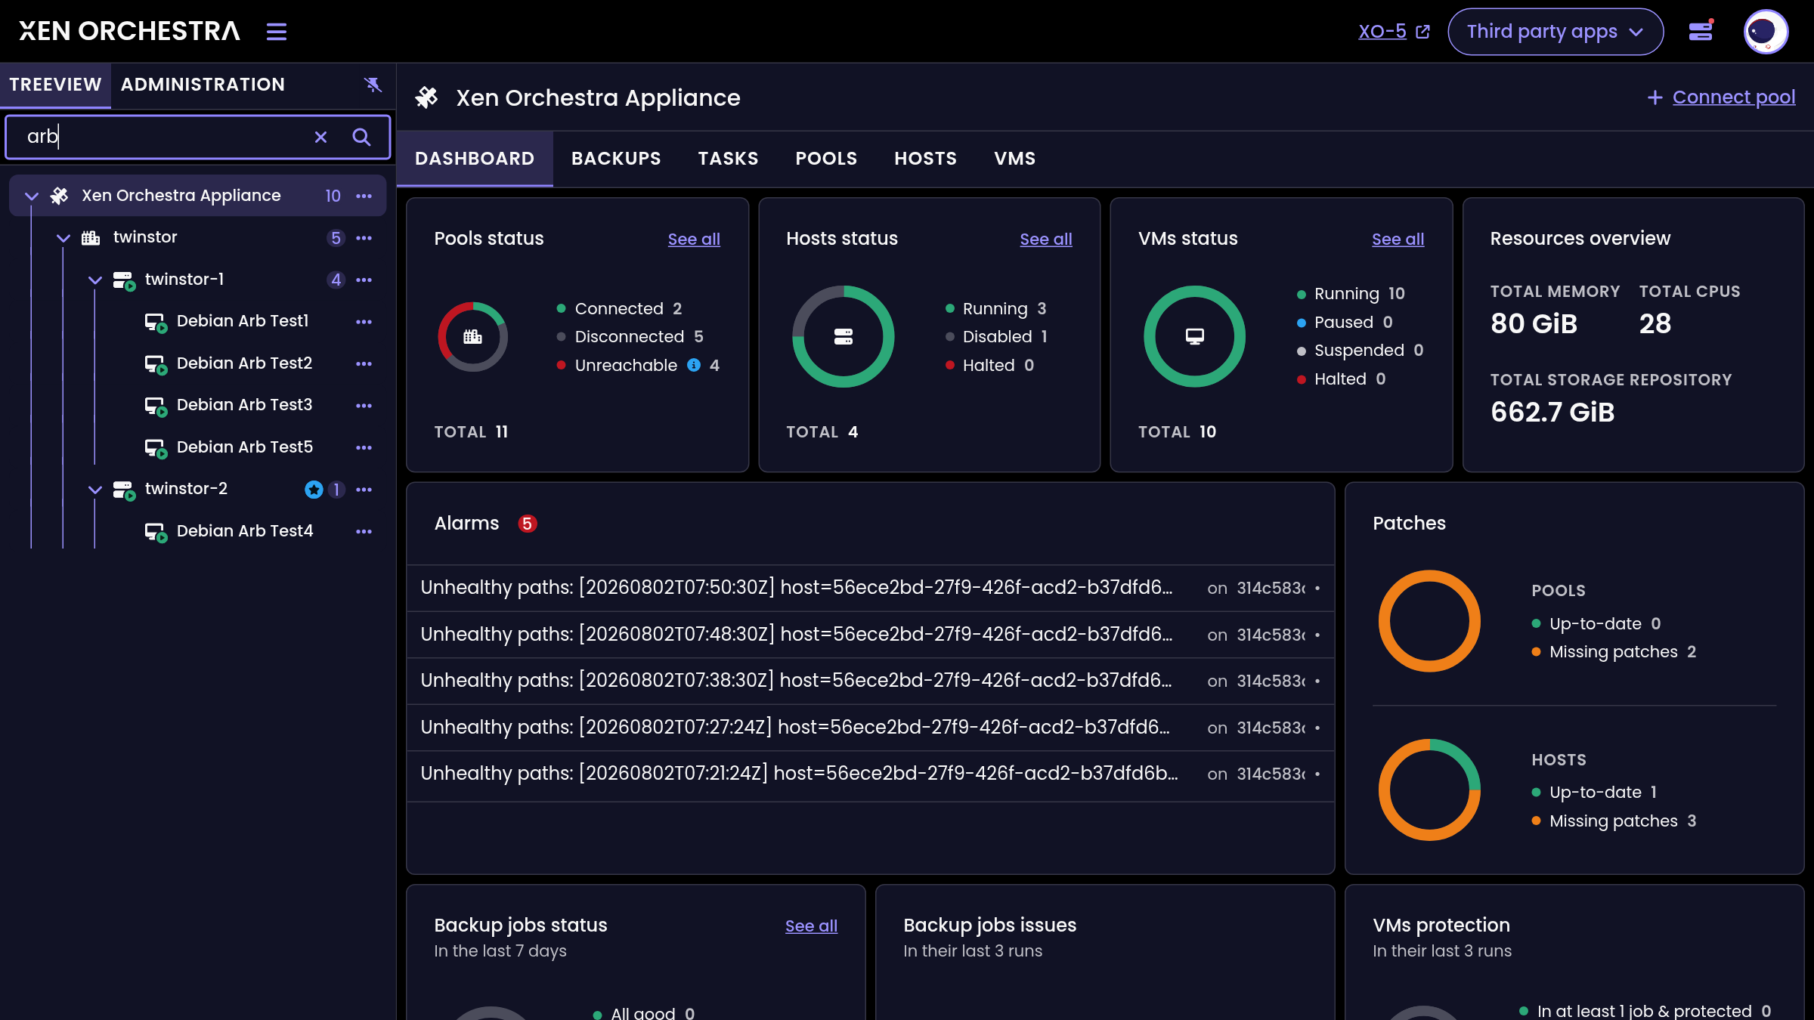Click the Hosts status donut chart
This screenshot has height=1020, width=1814.
844,337
